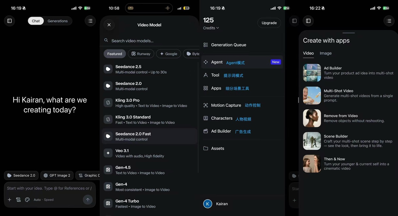This screenshot has height=216, width=398.
Task: Choose the Kling 3.0 Pro model
Action: pyautogui.click(x=149, y=103)
